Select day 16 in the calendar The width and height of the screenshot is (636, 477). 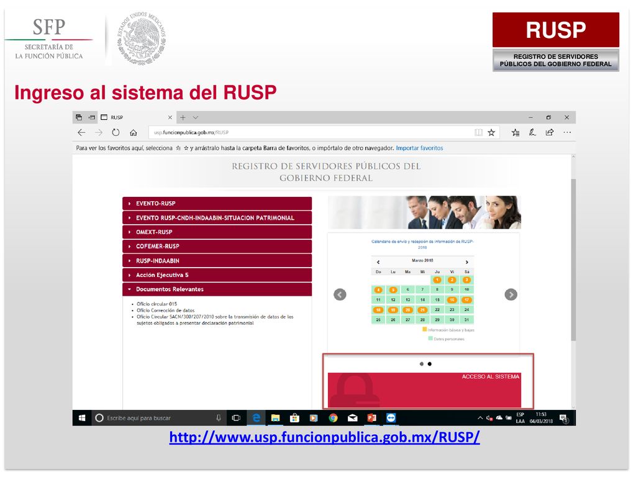[x=452, y=300]
